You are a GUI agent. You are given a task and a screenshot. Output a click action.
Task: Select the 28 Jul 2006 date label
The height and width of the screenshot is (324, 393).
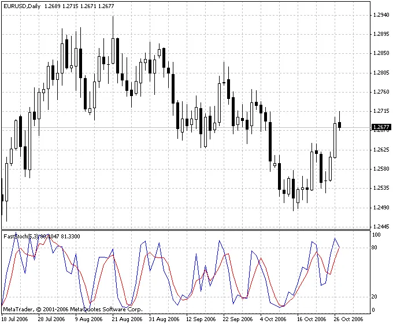click(x=51, y=319)
